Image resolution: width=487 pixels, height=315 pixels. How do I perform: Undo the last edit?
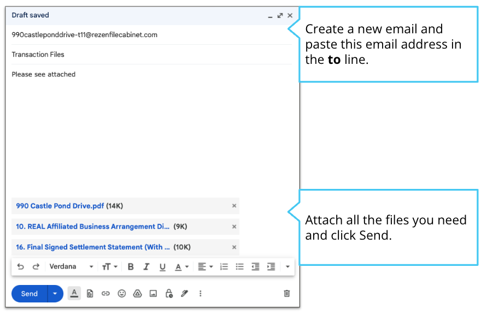click(21, 266)
